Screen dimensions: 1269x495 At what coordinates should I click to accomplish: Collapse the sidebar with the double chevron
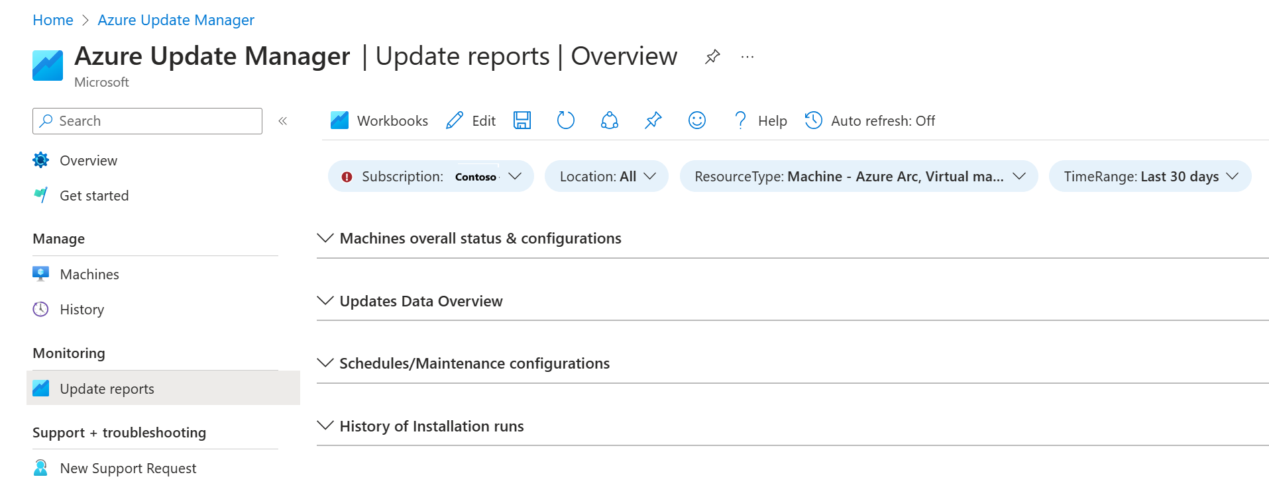[282, 121]
